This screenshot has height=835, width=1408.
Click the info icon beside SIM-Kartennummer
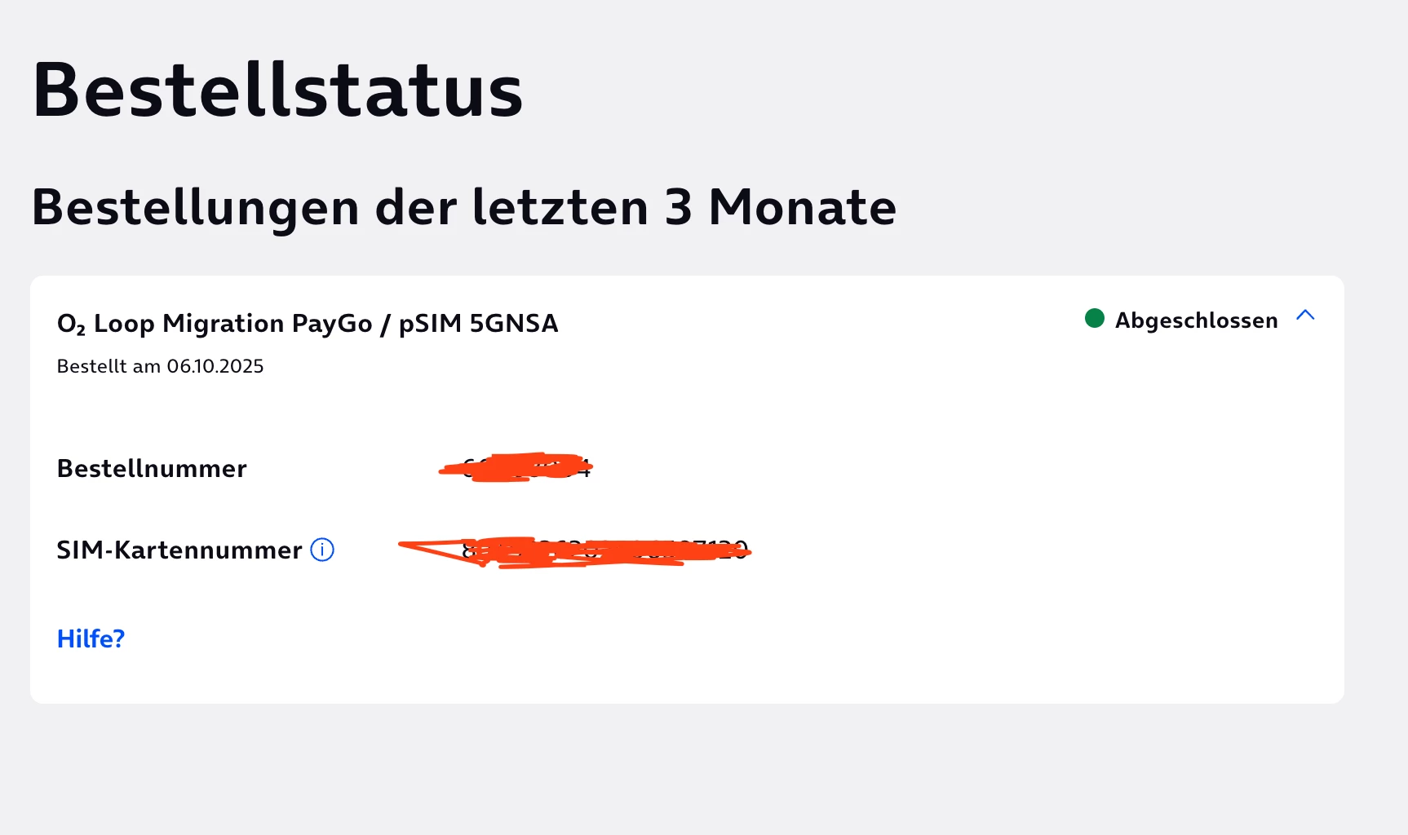322,550
